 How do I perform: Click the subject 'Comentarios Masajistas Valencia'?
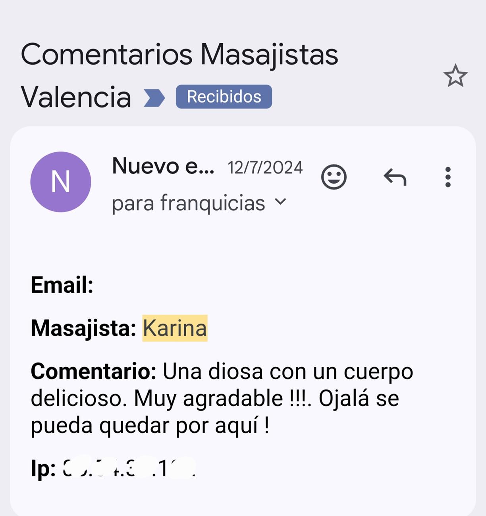coord(179,55)
